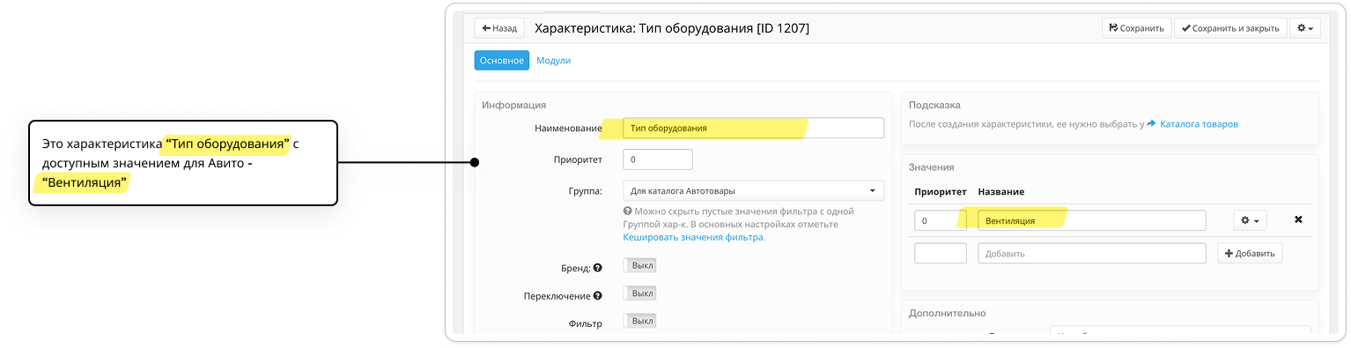Click the Добавить button with plus icon
Image resolution: width=1351 pixels, height=348 pixels.
pos(1250,253)
